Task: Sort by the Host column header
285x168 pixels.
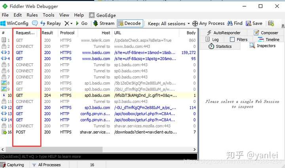Action: tap(106, 33)
